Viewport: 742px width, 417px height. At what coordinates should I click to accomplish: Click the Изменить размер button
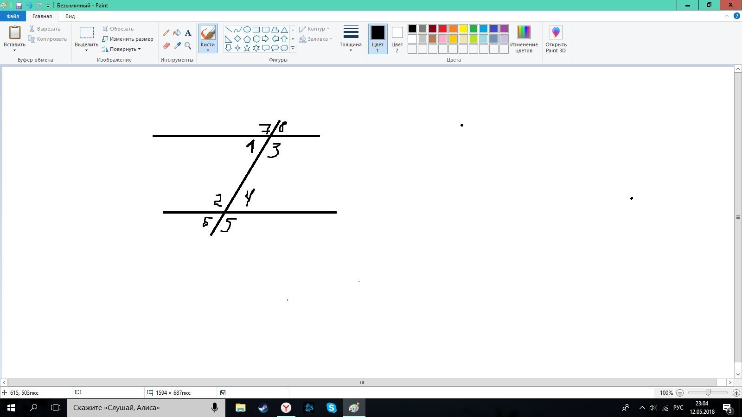click(128, 39)
